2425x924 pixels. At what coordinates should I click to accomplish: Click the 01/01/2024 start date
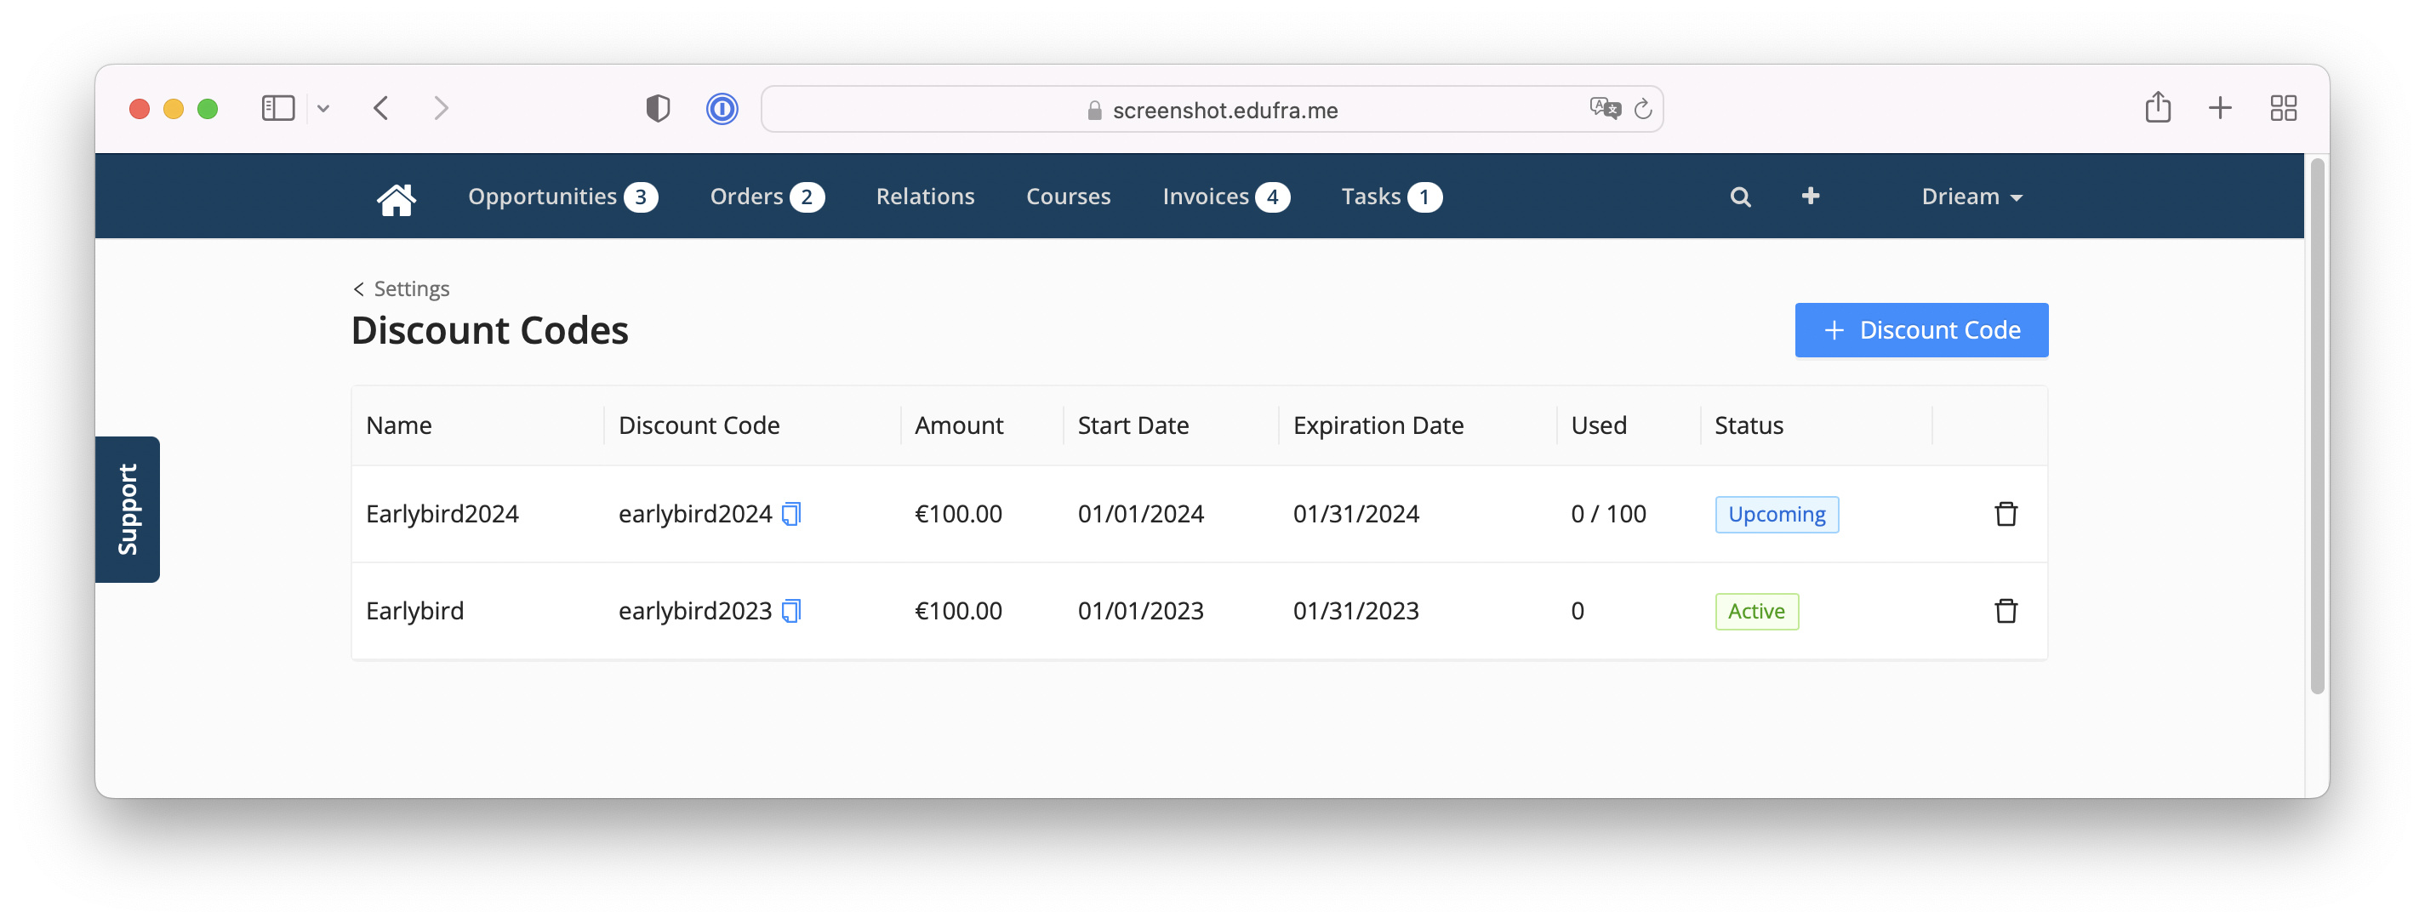[1140, 514]
